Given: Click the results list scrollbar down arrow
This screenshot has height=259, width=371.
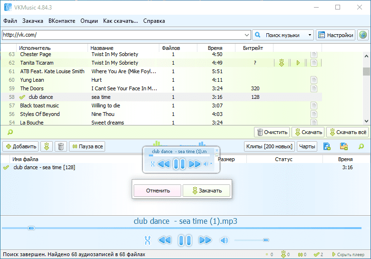Looking at the screenshot, I should [x=366, y=121].
